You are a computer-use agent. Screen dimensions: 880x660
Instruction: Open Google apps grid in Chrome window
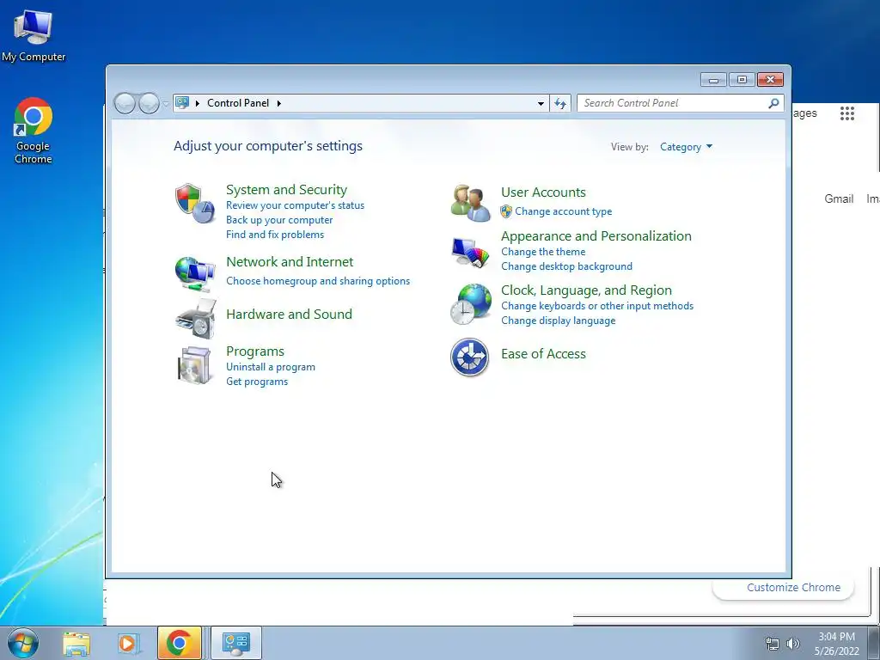[846, 114]
